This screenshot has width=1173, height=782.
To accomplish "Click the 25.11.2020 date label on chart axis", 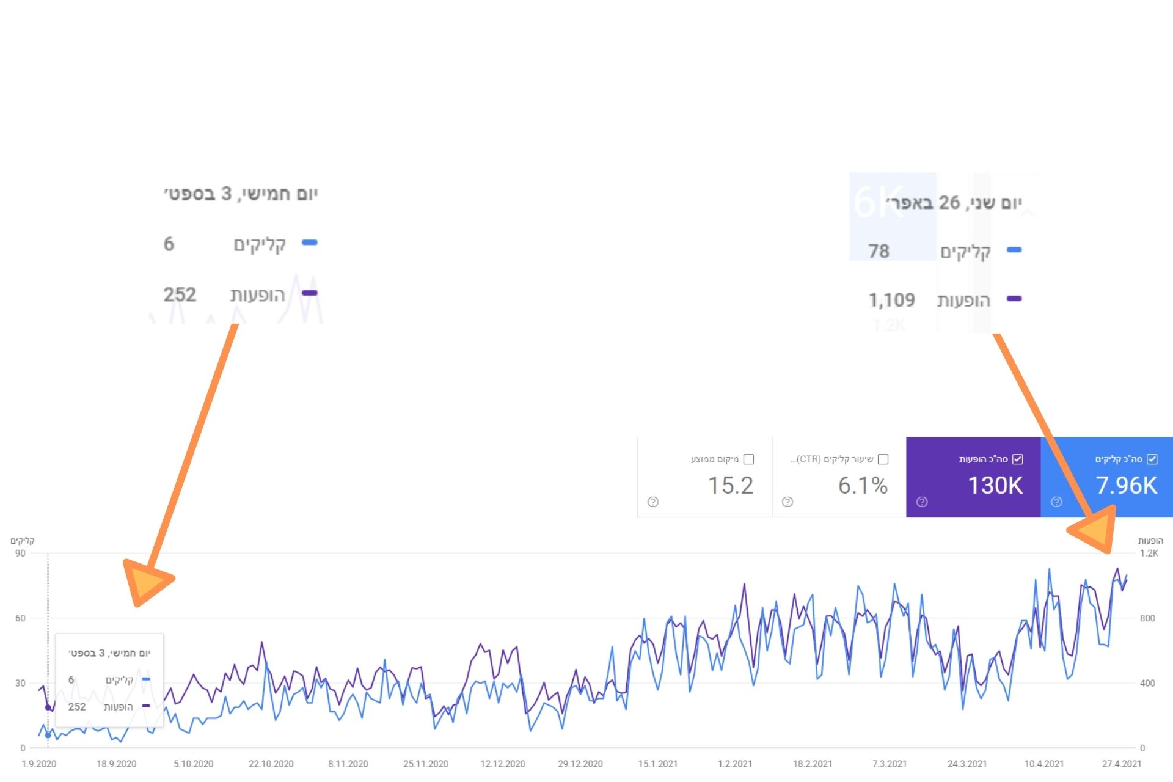I will [x=426, y=764].
